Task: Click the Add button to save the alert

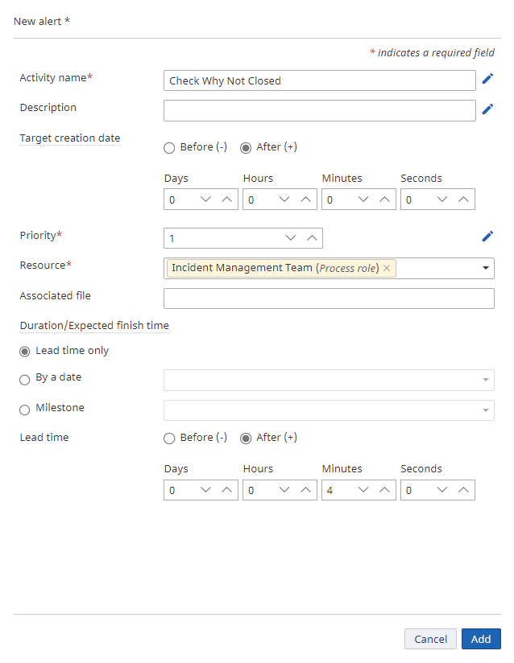Action: click(x=481, y=639)
